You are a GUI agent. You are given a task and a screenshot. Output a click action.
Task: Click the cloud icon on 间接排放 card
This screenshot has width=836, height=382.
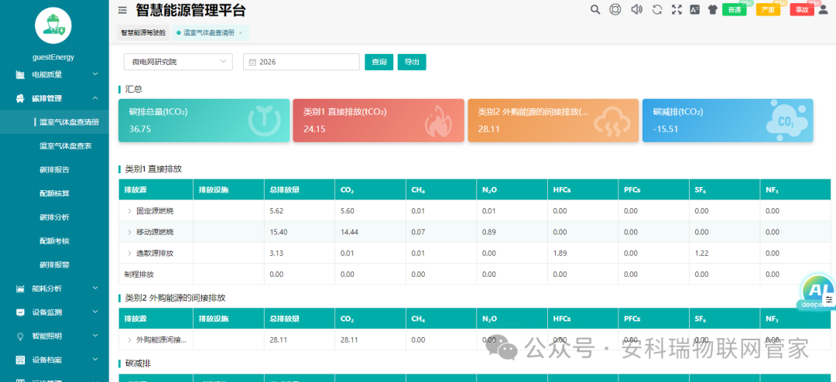(612, 121)
